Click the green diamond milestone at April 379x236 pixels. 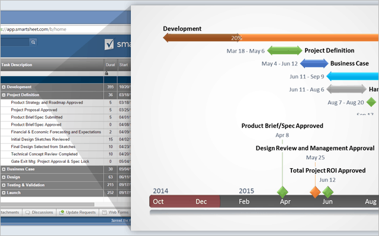[283, 192]
